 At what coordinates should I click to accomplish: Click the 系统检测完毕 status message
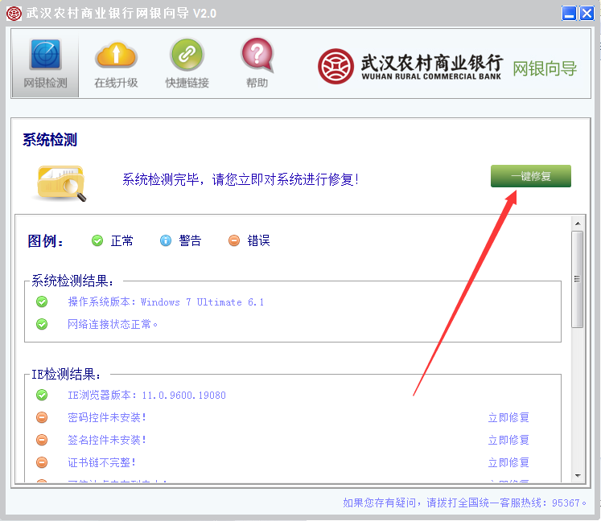[241, 179]
